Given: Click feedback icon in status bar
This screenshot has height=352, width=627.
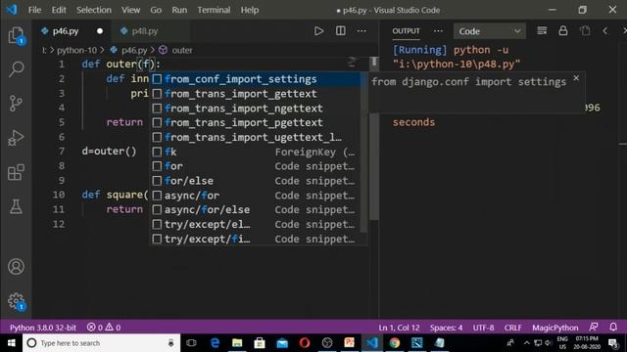Looking at the screenshot, I should pyautogui.click(x=594, y=328).
